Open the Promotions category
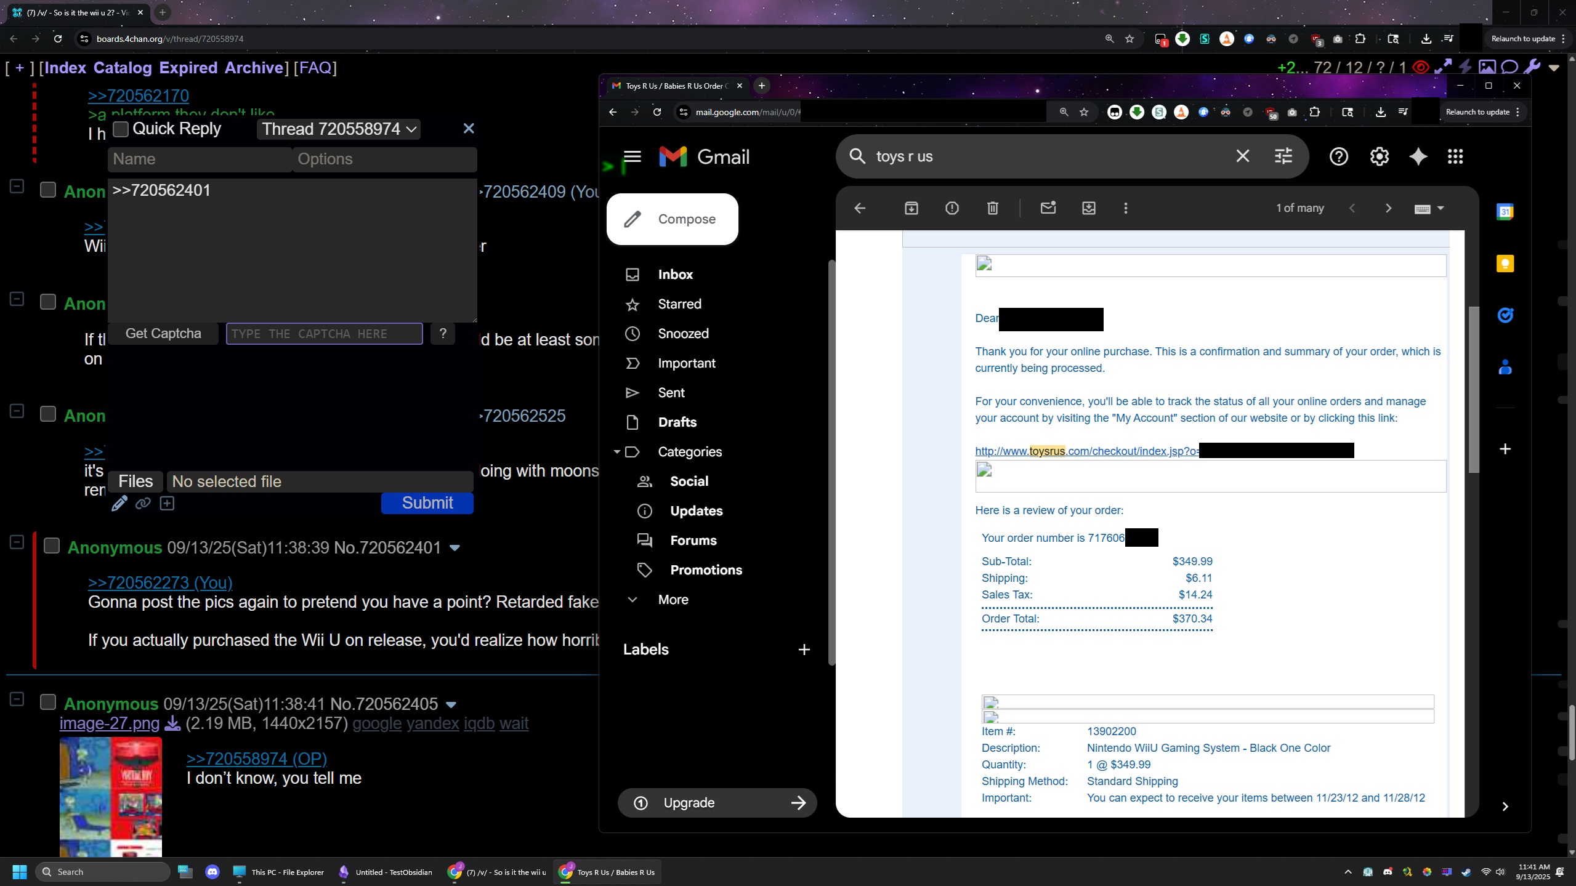Viewport: 1576px width, 886px height. (706, 570)
